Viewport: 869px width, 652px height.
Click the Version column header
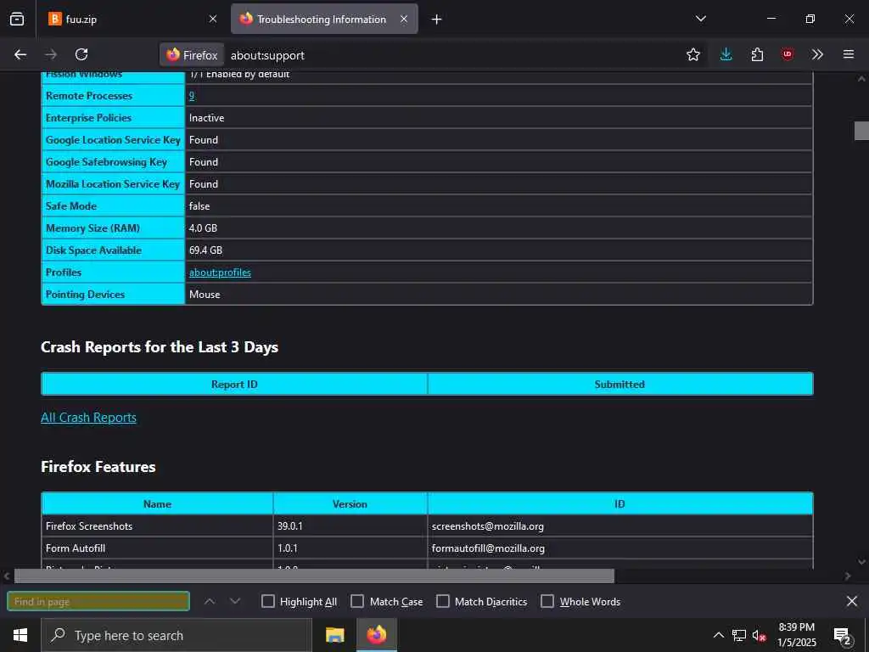point(350,504)
